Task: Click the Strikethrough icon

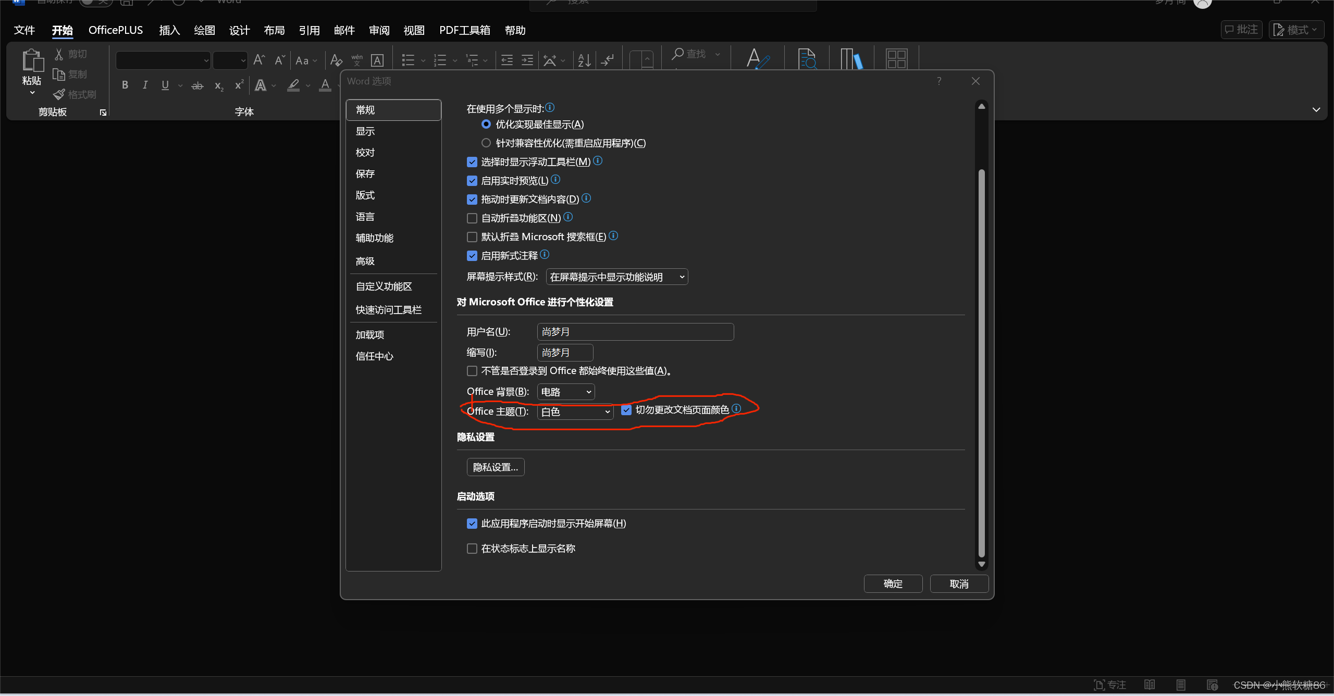Action: click(197, 86)
